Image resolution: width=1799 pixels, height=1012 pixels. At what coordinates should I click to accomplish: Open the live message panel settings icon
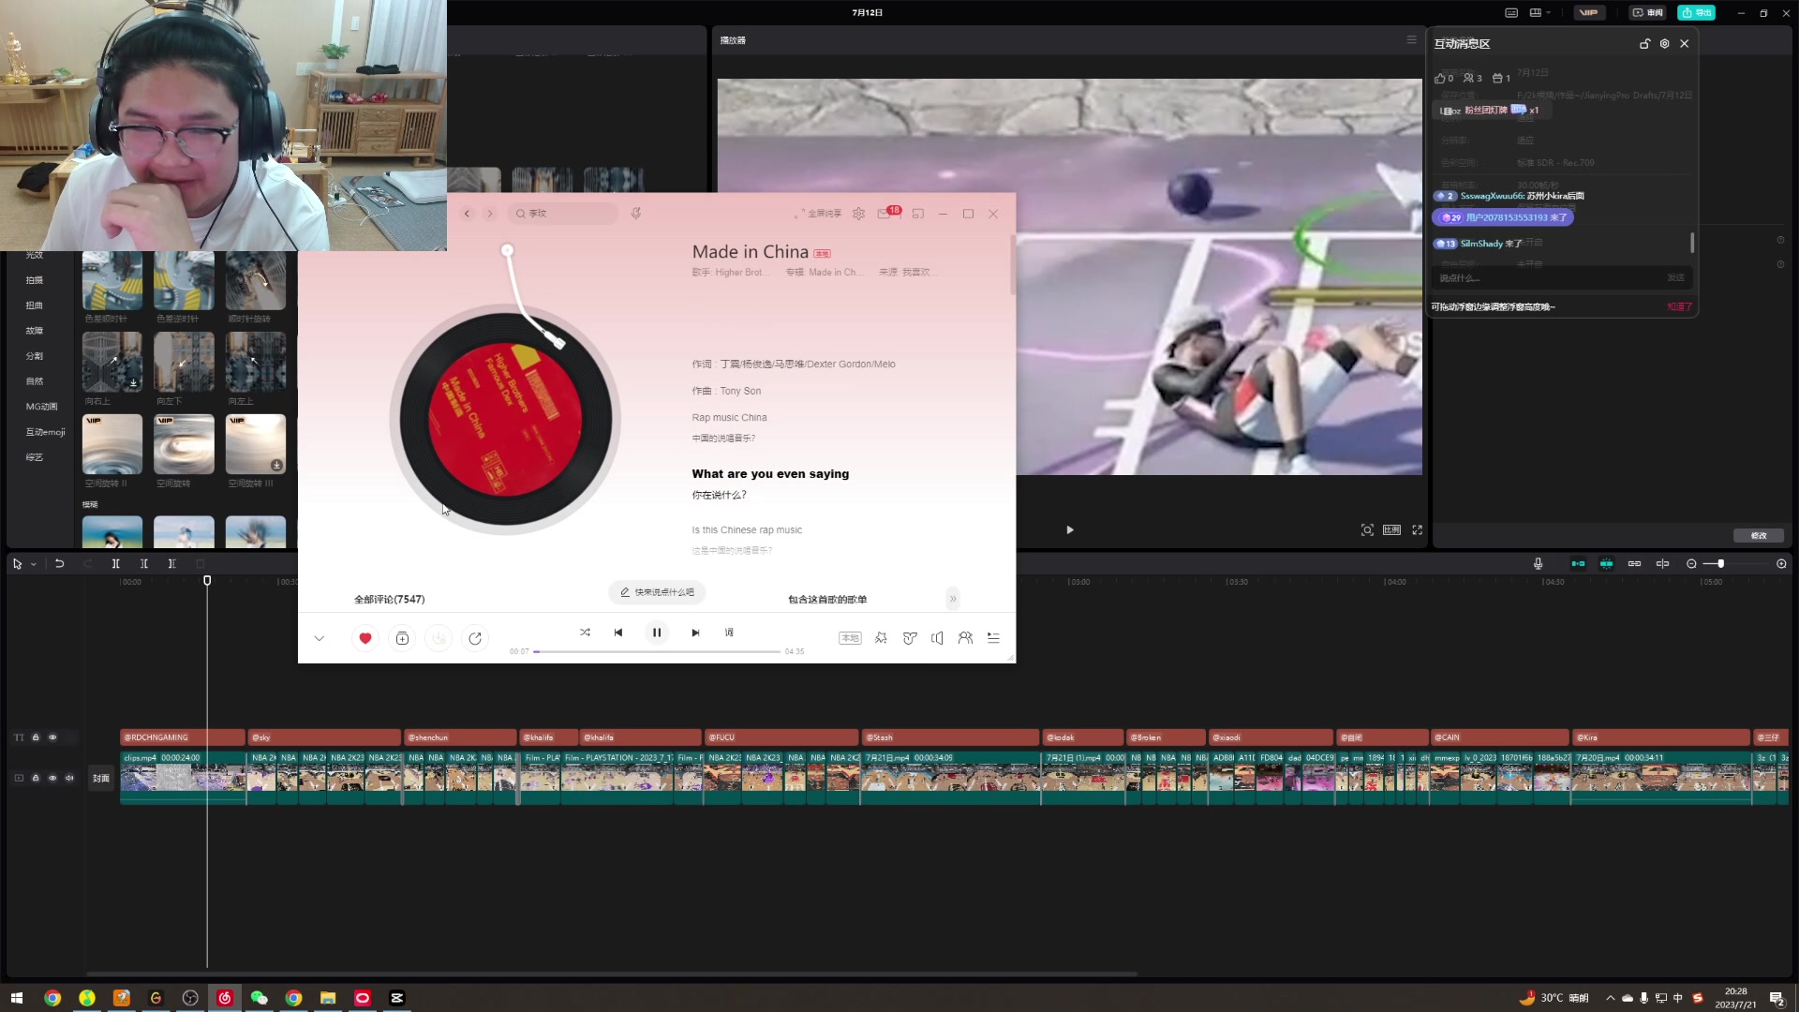pos(1664,44)
